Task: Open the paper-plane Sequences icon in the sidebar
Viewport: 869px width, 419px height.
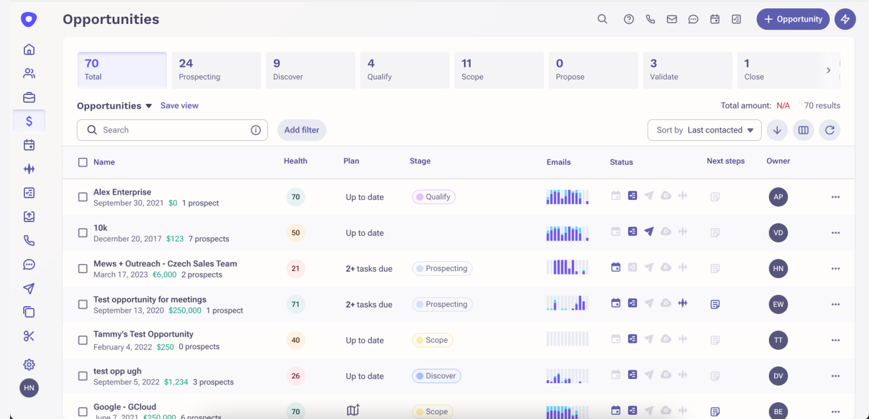Action: [x=29, y=288]
